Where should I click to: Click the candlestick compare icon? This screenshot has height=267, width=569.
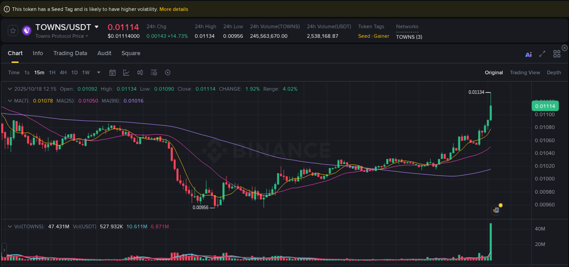coord(140,72)
